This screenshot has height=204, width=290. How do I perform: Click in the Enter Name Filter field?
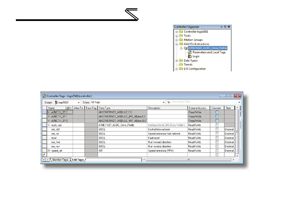[204, 102]
